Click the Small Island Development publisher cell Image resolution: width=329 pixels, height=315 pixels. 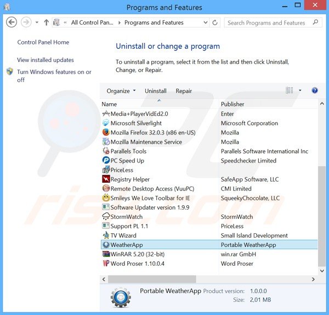(254, 235)
